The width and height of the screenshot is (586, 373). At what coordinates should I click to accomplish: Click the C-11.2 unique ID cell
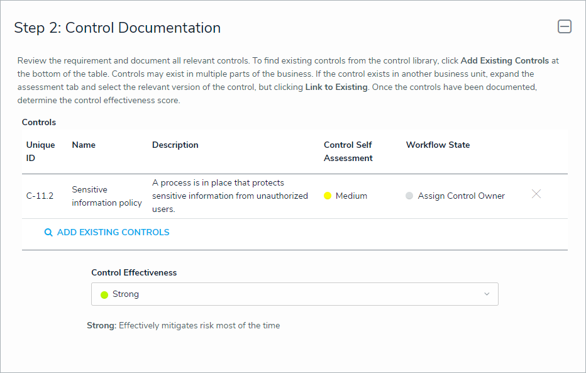click(x=40, y=196)
